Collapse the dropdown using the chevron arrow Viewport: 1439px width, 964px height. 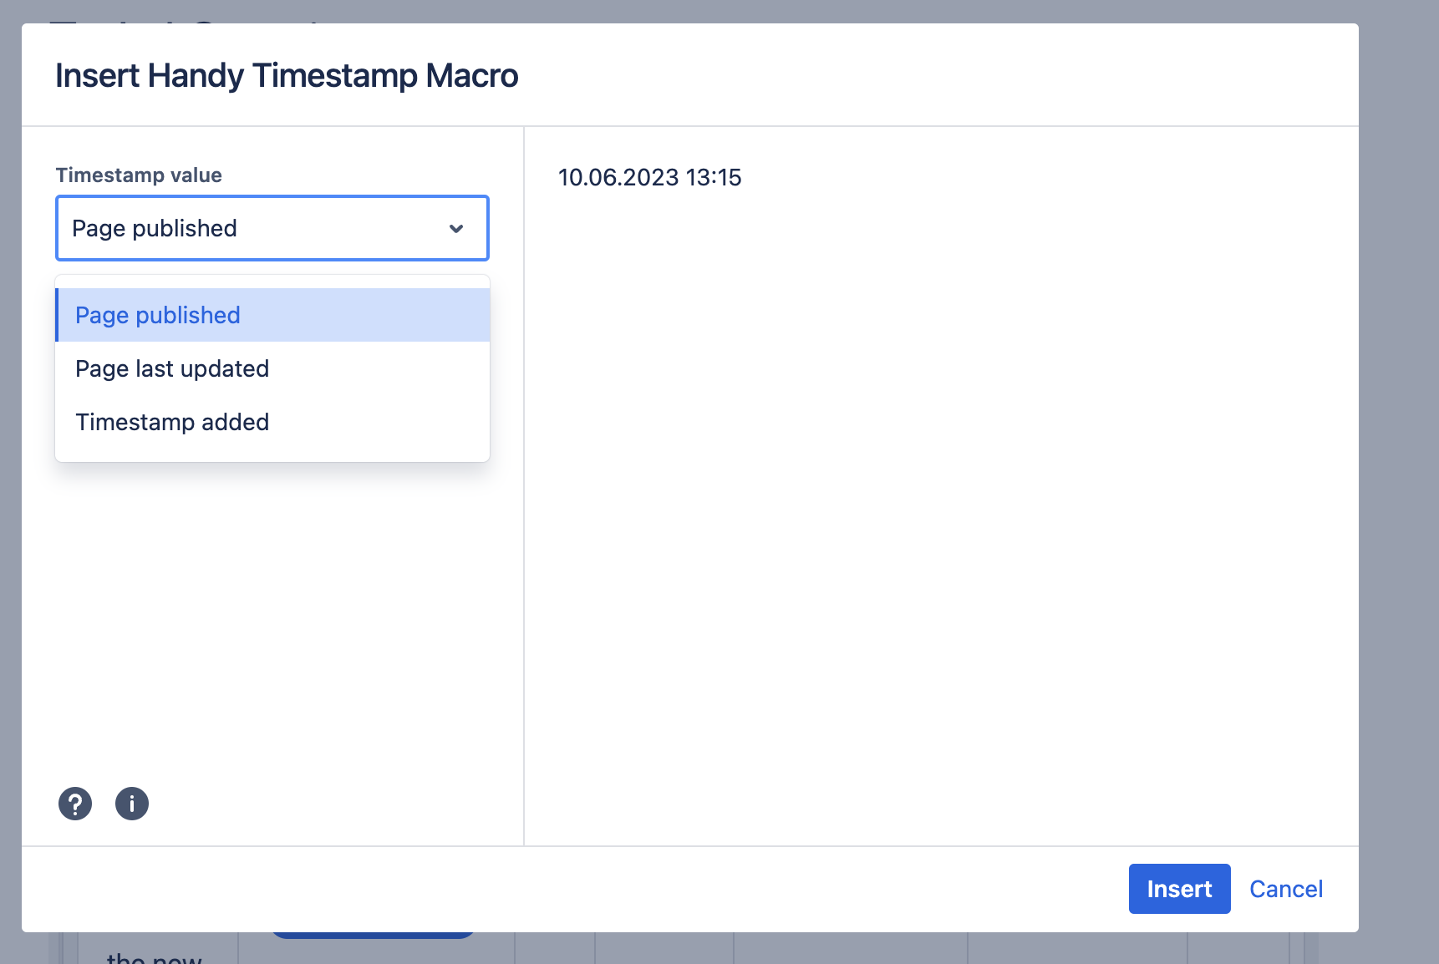456,228
